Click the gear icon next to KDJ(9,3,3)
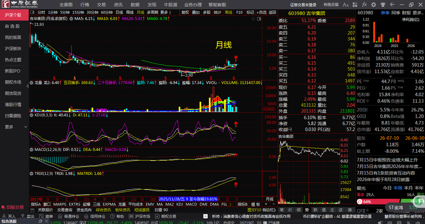This screenshot has width=425, height=224. coord(32,115)
